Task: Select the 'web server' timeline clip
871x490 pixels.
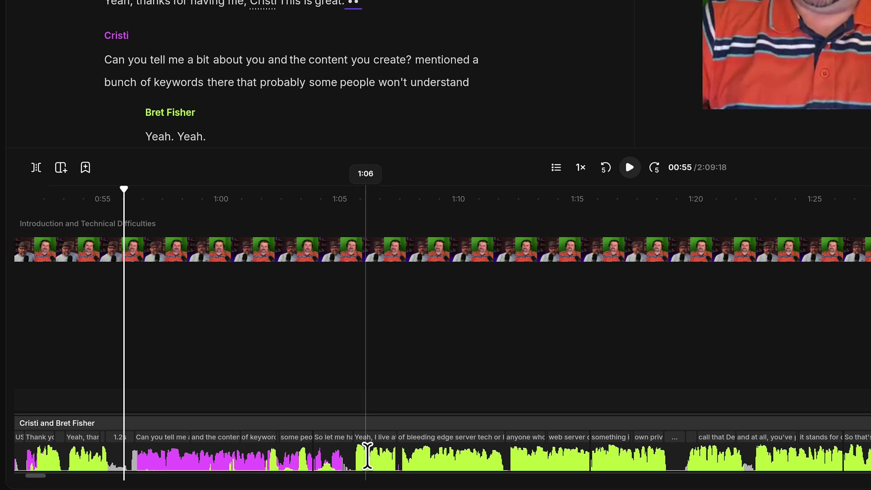Action: coord(568,437)
